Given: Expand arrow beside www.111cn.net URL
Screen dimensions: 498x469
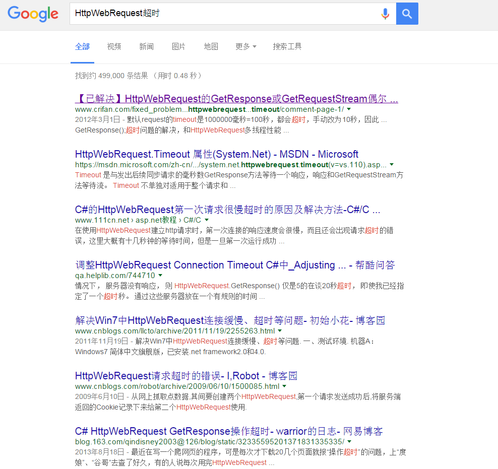Looking at the screenshot, I should tap(207, 220).
